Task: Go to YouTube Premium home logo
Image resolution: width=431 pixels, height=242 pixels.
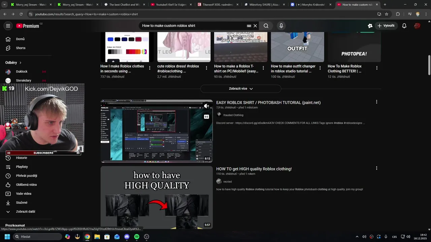Action: point(28,26)
